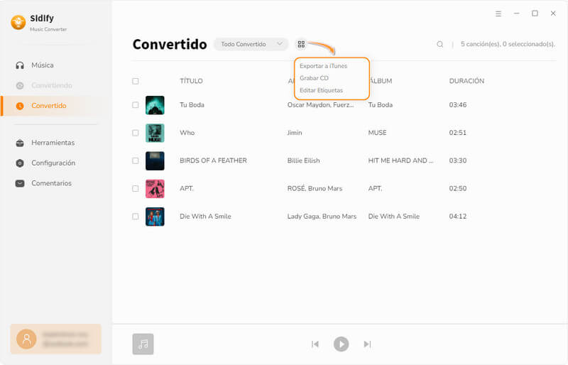Sort by ÁLBUM column header

(381, 81)
